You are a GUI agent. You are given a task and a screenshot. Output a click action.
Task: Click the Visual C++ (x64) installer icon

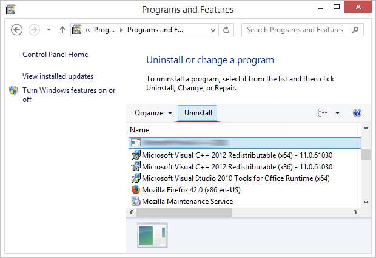tap(136, 155)
